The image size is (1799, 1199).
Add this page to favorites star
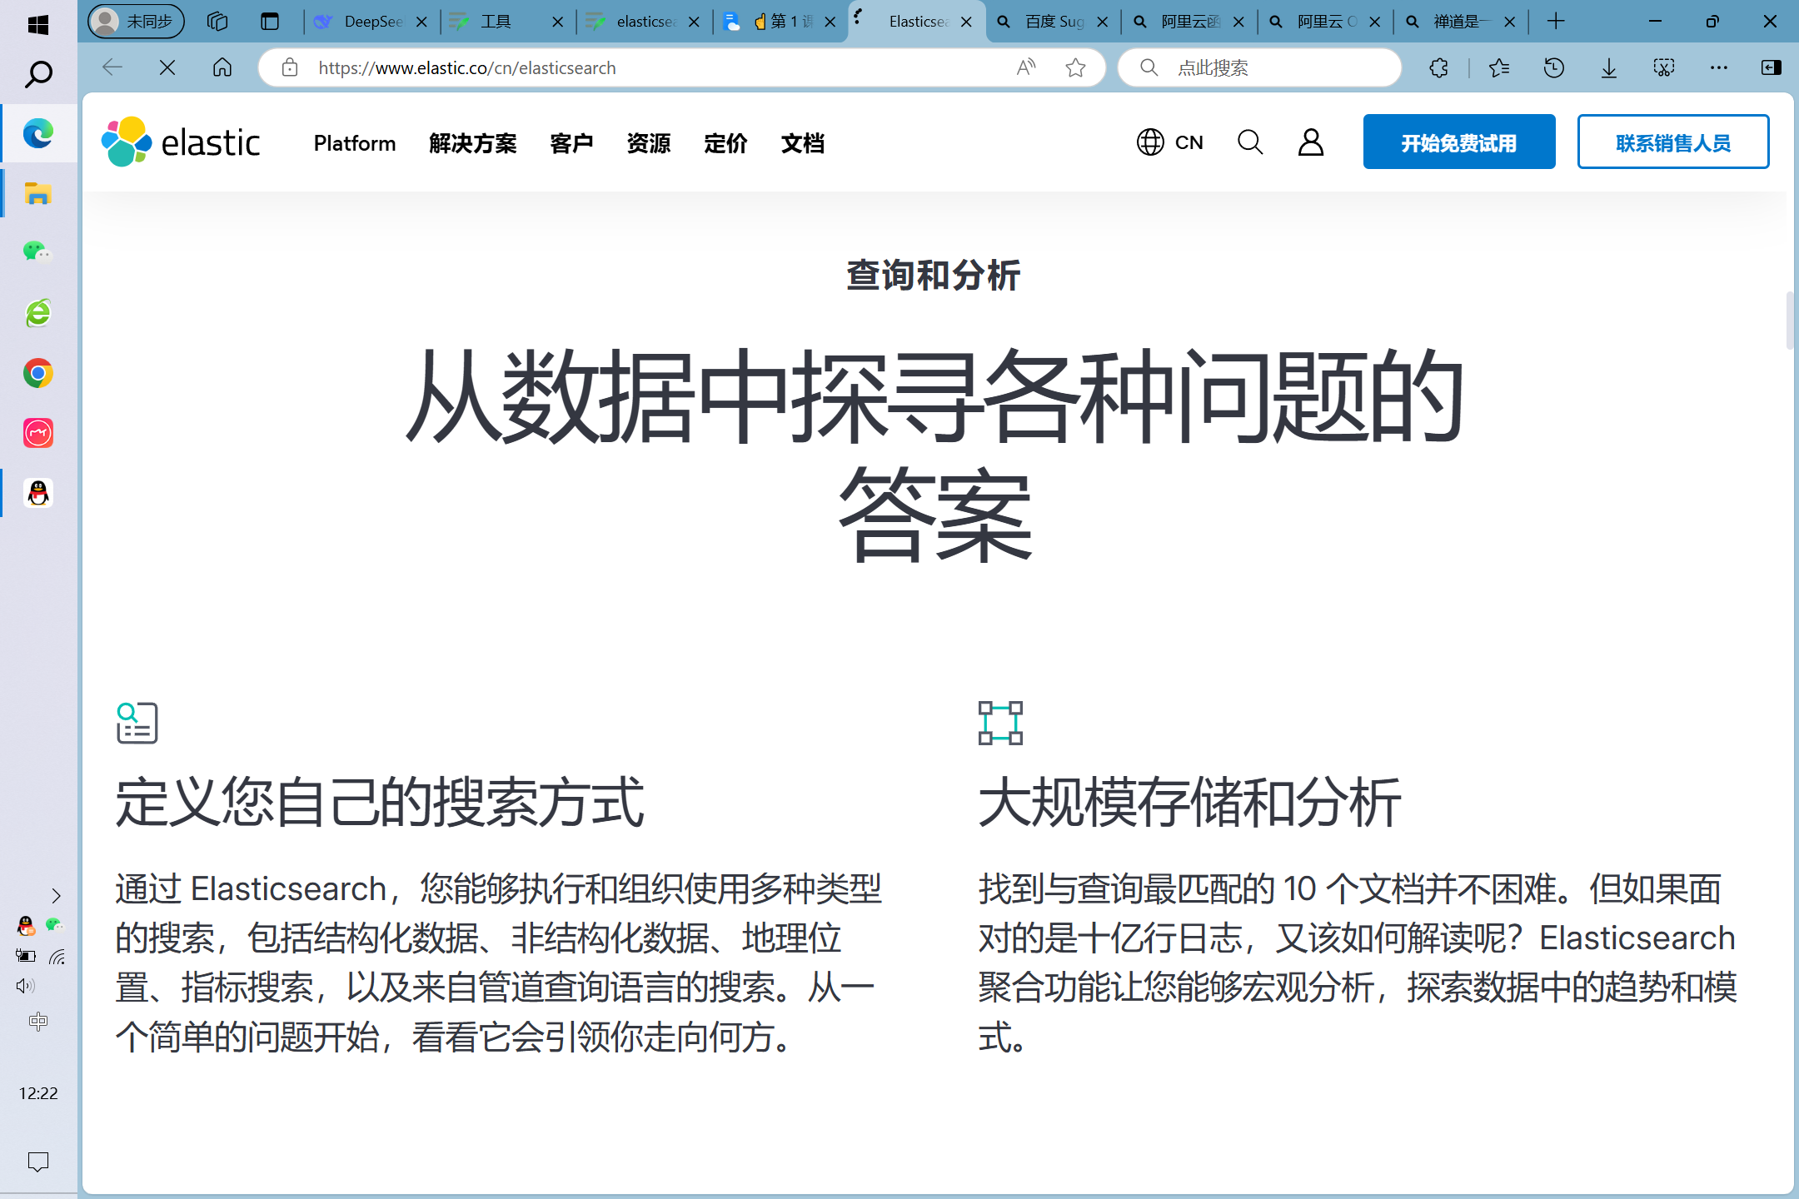1075,67
